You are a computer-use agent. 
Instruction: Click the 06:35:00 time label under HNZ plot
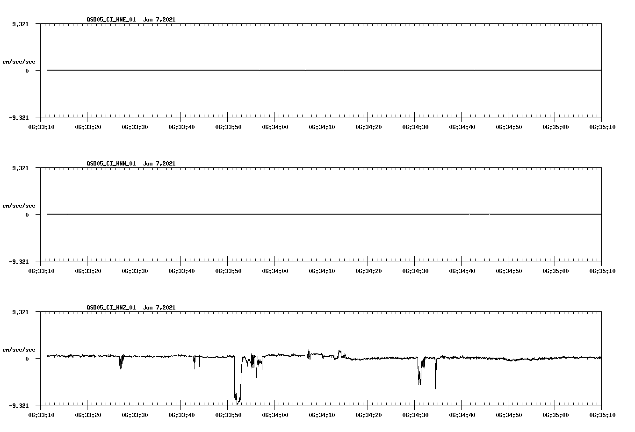point(556,415)
